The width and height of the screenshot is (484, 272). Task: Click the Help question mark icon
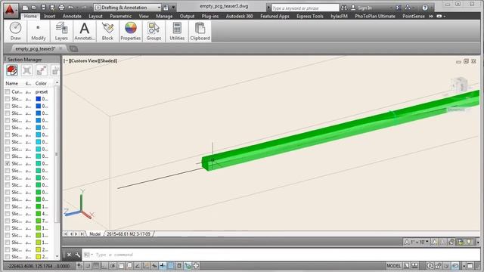425,8
